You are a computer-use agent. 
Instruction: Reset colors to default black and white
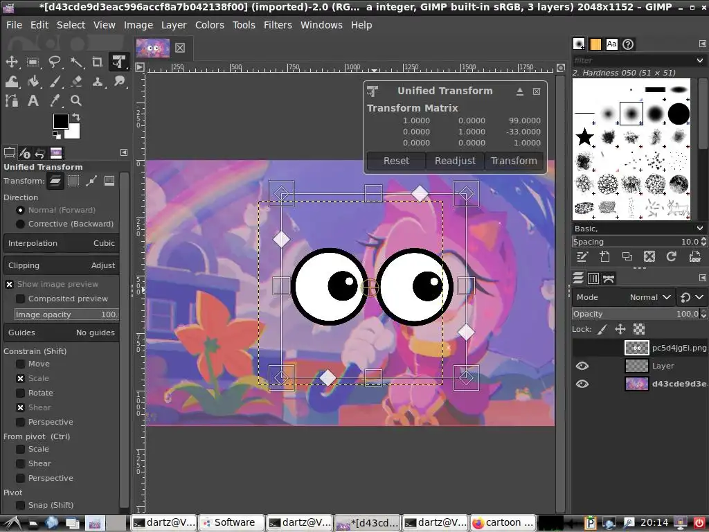coord(57,135)
